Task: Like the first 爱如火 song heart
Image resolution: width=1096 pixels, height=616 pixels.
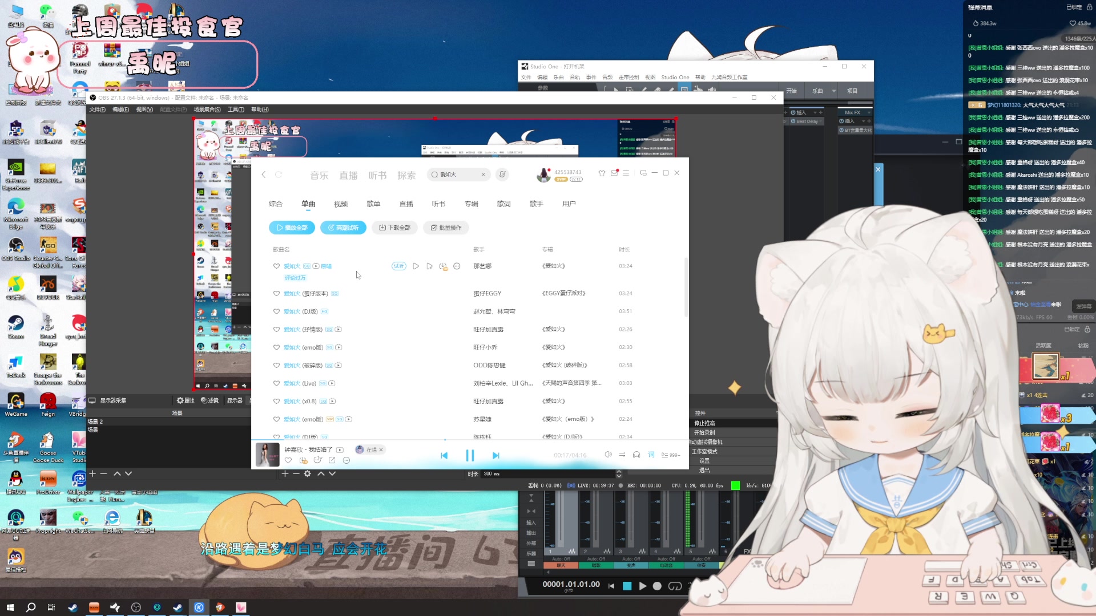Action: click(276, 266)
